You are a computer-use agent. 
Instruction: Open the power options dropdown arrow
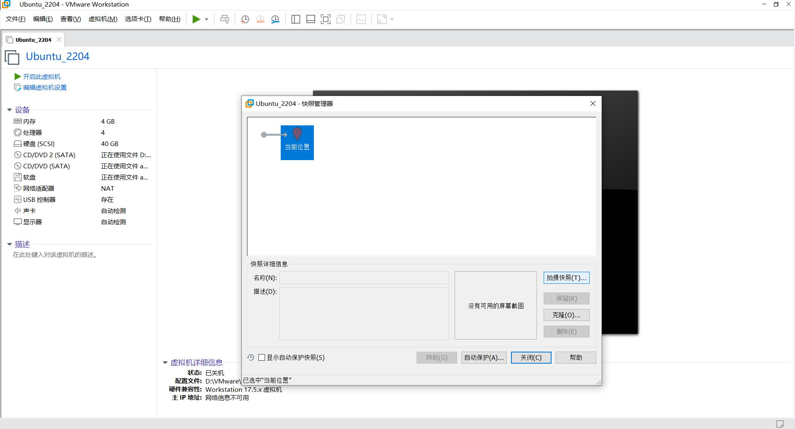point(207,19)
